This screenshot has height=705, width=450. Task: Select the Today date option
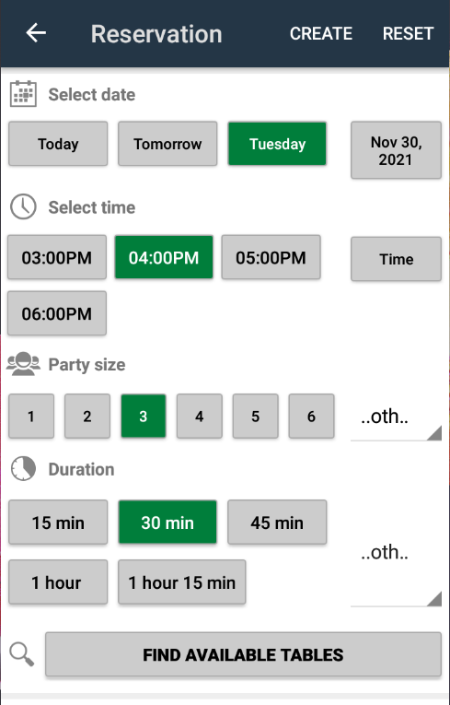click(58, 144)
